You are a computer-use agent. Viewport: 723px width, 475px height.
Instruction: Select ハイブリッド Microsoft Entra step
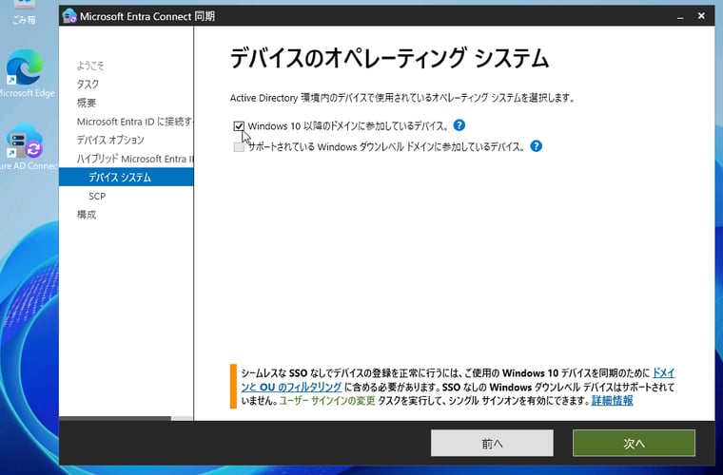click(135, 159)
